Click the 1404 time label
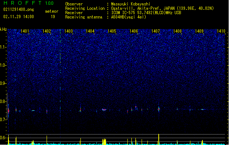Image resolution: width=229 pixels, height=145 pixels. (90, 31)
